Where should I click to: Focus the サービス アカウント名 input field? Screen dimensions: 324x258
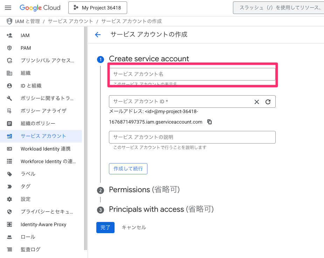[192, 74]
